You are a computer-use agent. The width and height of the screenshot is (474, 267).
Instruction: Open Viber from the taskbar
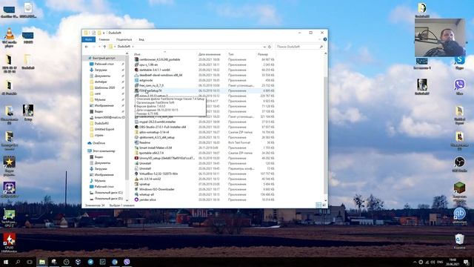pyautogui.click(x=127, y=262)
